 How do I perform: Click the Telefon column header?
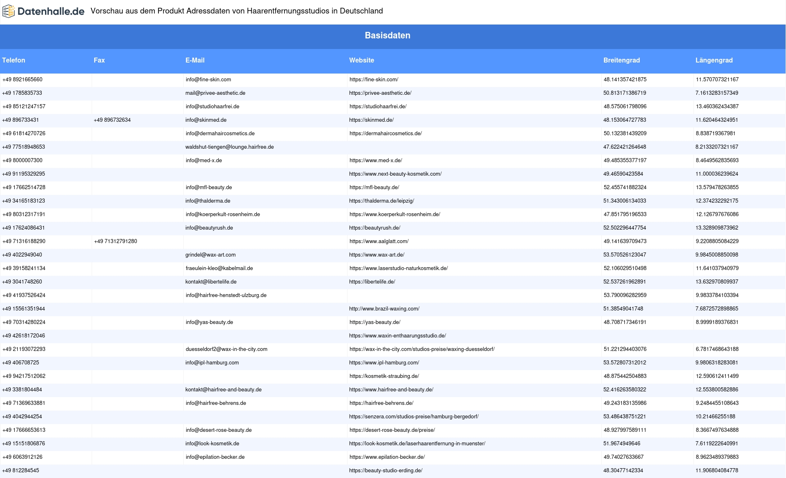(14, 60)
